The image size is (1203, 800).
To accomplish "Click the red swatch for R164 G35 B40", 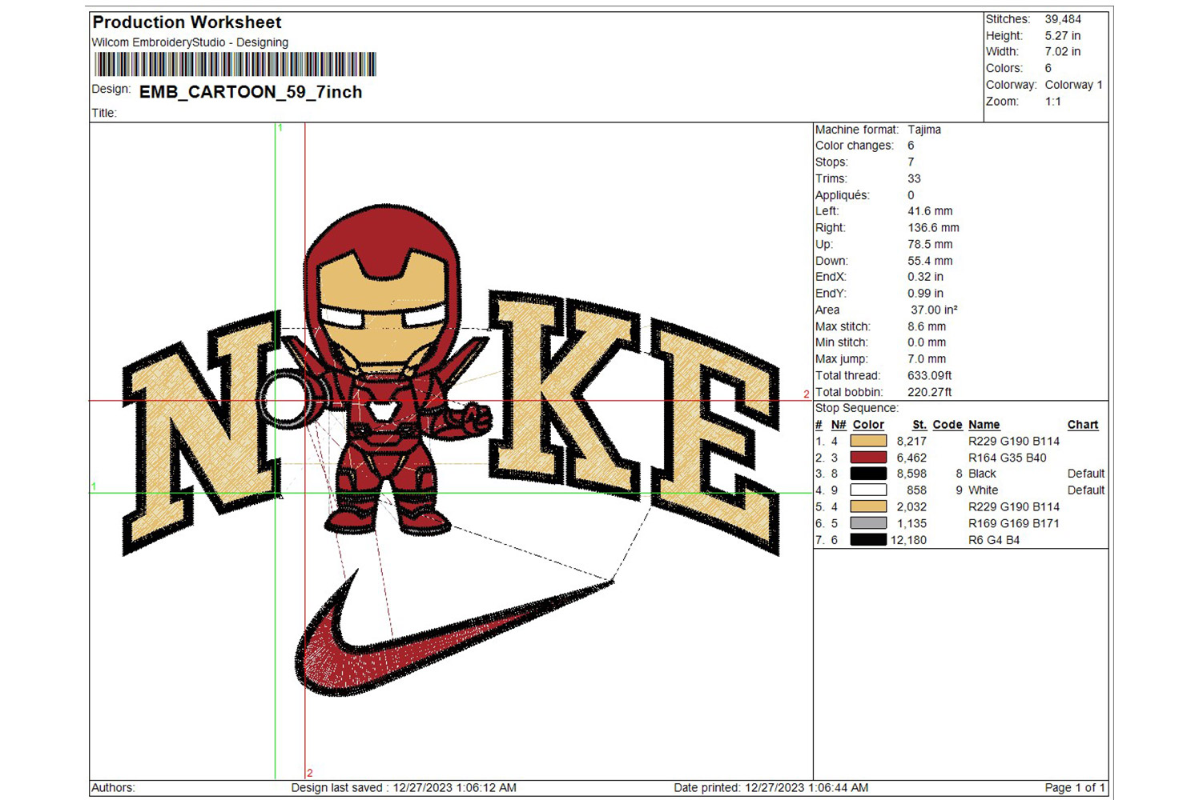I will click(x=868, y=458).
